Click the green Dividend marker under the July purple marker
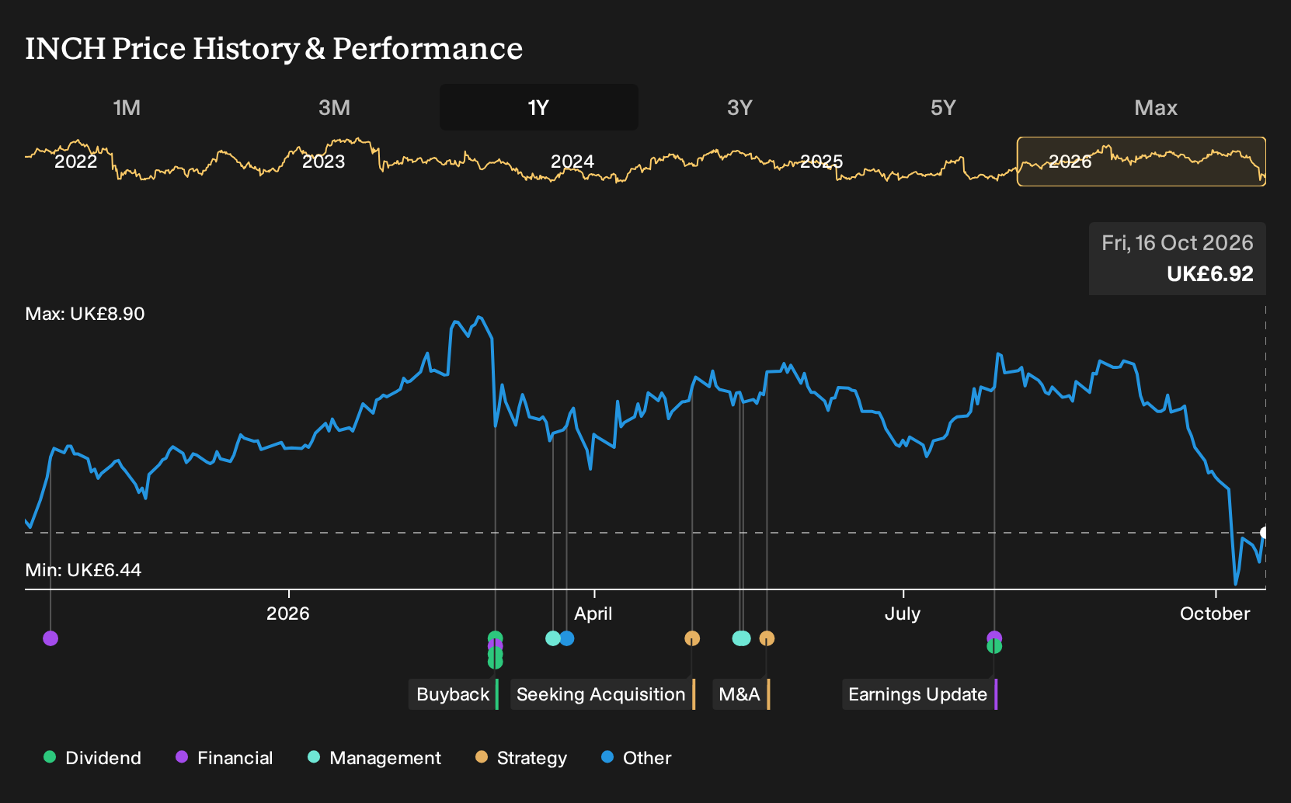This screenshot has width=1291, height=803. 994,647
